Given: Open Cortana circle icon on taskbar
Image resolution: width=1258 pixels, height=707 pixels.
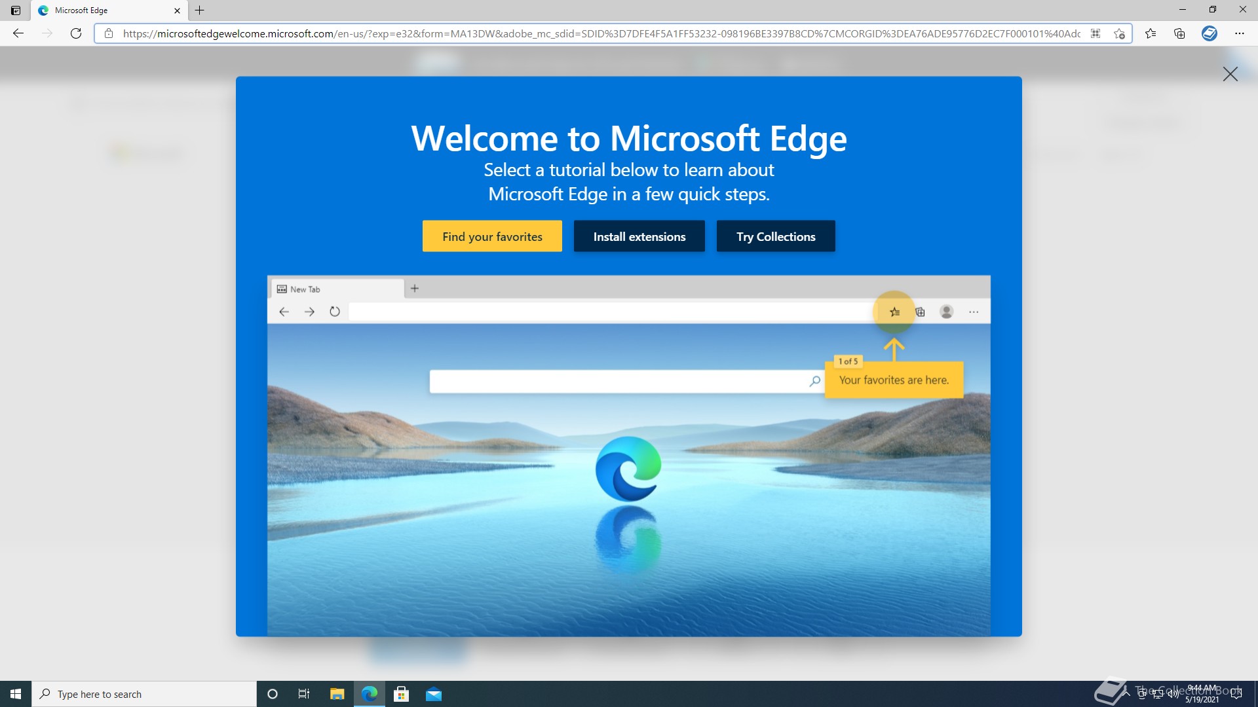Looking at the screenshot, I should (273, 694).
